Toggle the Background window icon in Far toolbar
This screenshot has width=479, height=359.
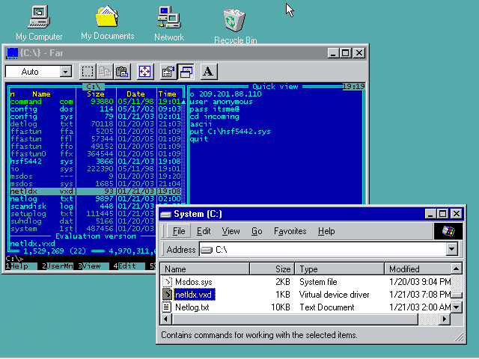(x=186, y=72)
